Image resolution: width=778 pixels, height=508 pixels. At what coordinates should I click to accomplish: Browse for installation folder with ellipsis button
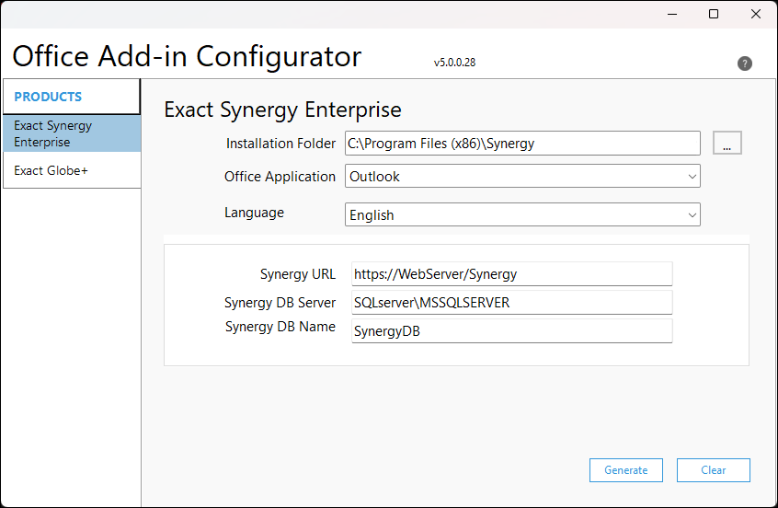(727, 144)
